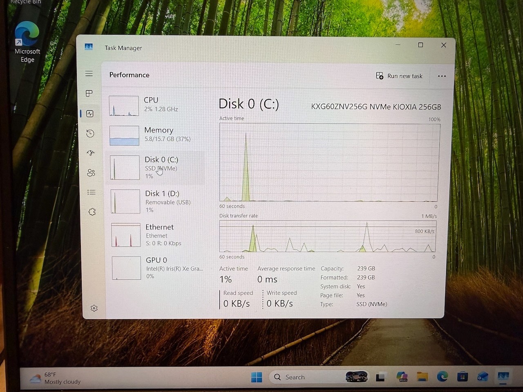Open Microsoft Edge from taskbar
Viewport: 523px width, 392px height.
pyautogui.click(x=442, y=376)
